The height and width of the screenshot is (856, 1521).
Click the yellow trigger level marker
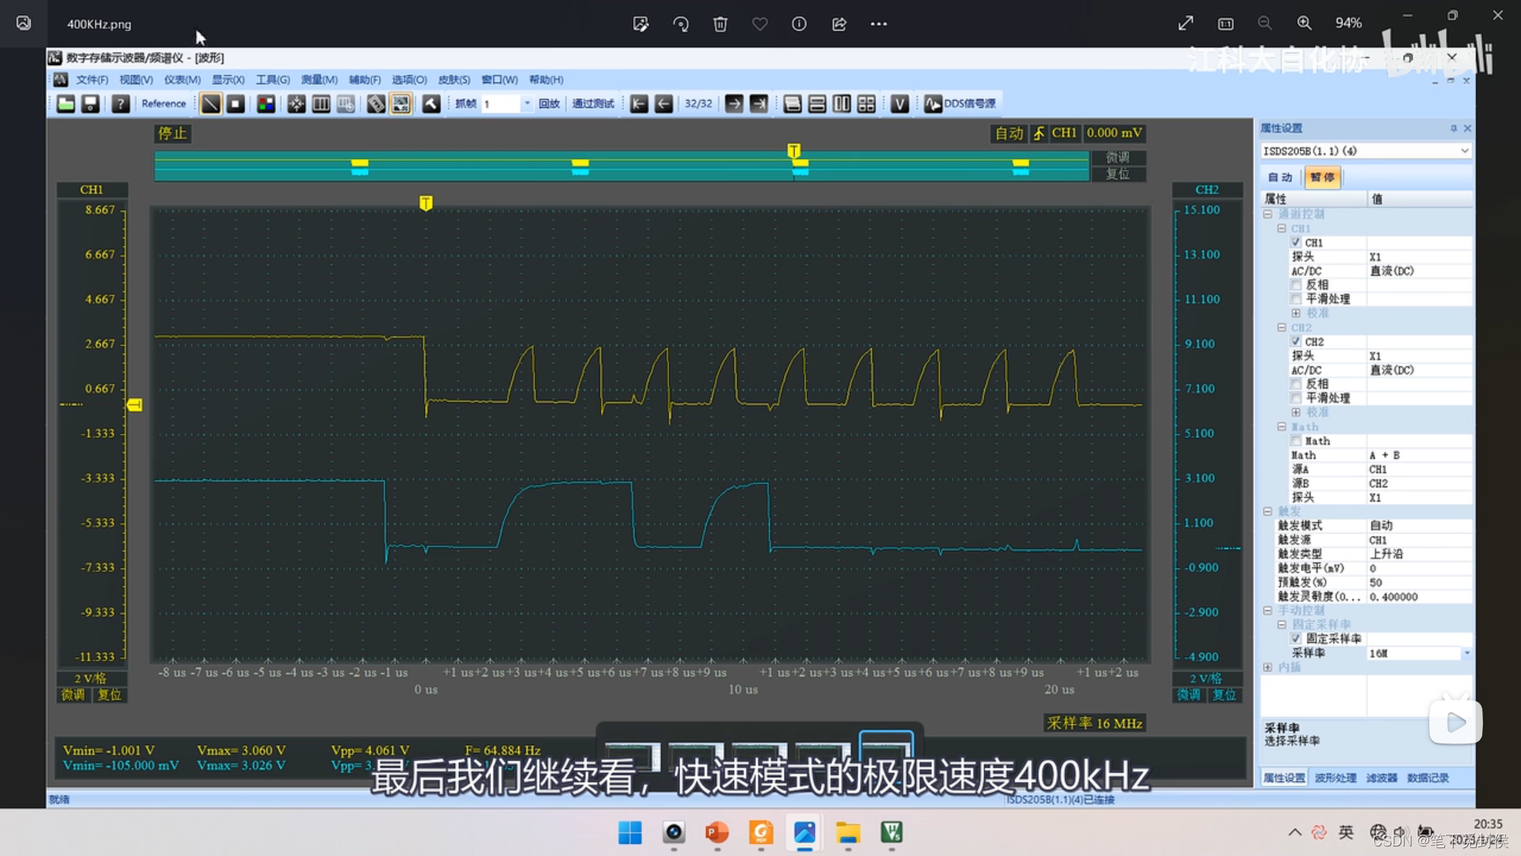pyautogui.click(x=135, y=405)
